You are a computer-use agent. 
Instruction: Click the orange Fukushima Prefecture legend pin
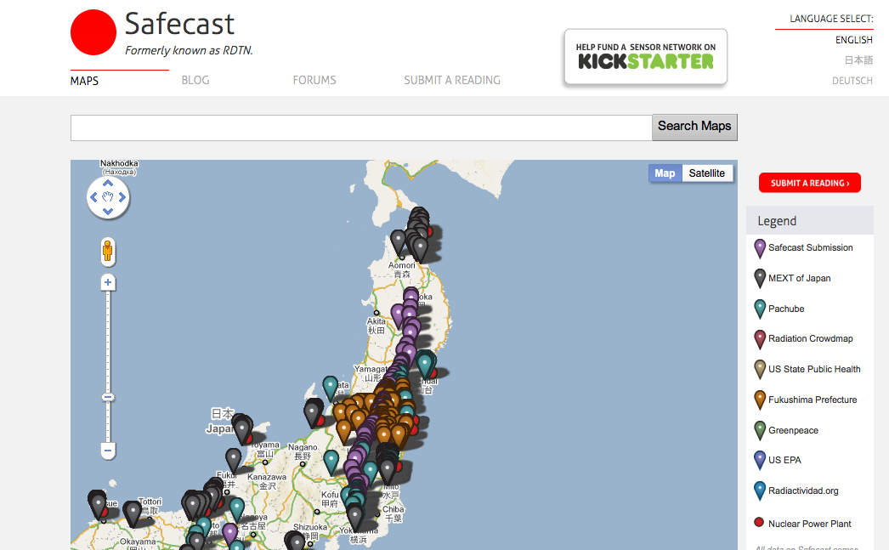tap(760, 400)
